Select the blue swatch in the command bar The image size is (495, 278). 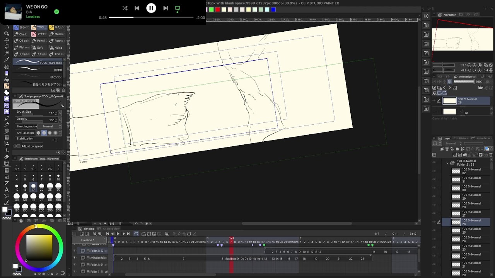pyautogui.click(x=273, y=10)
